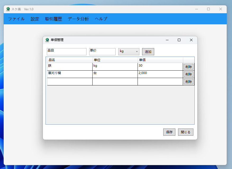This screenshot has width=232, height=169.
Task: Open the unit dropdown showing kg
Action: pyautogui.click(x=129, y=52)
